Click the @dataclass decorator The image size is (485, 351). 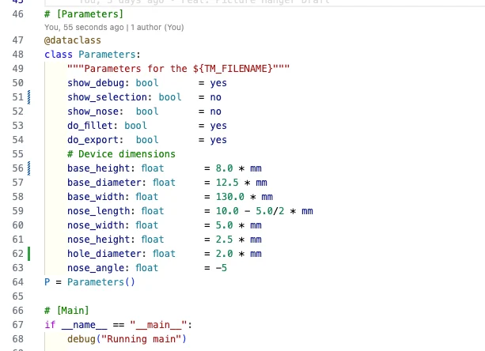pos(73,40)
